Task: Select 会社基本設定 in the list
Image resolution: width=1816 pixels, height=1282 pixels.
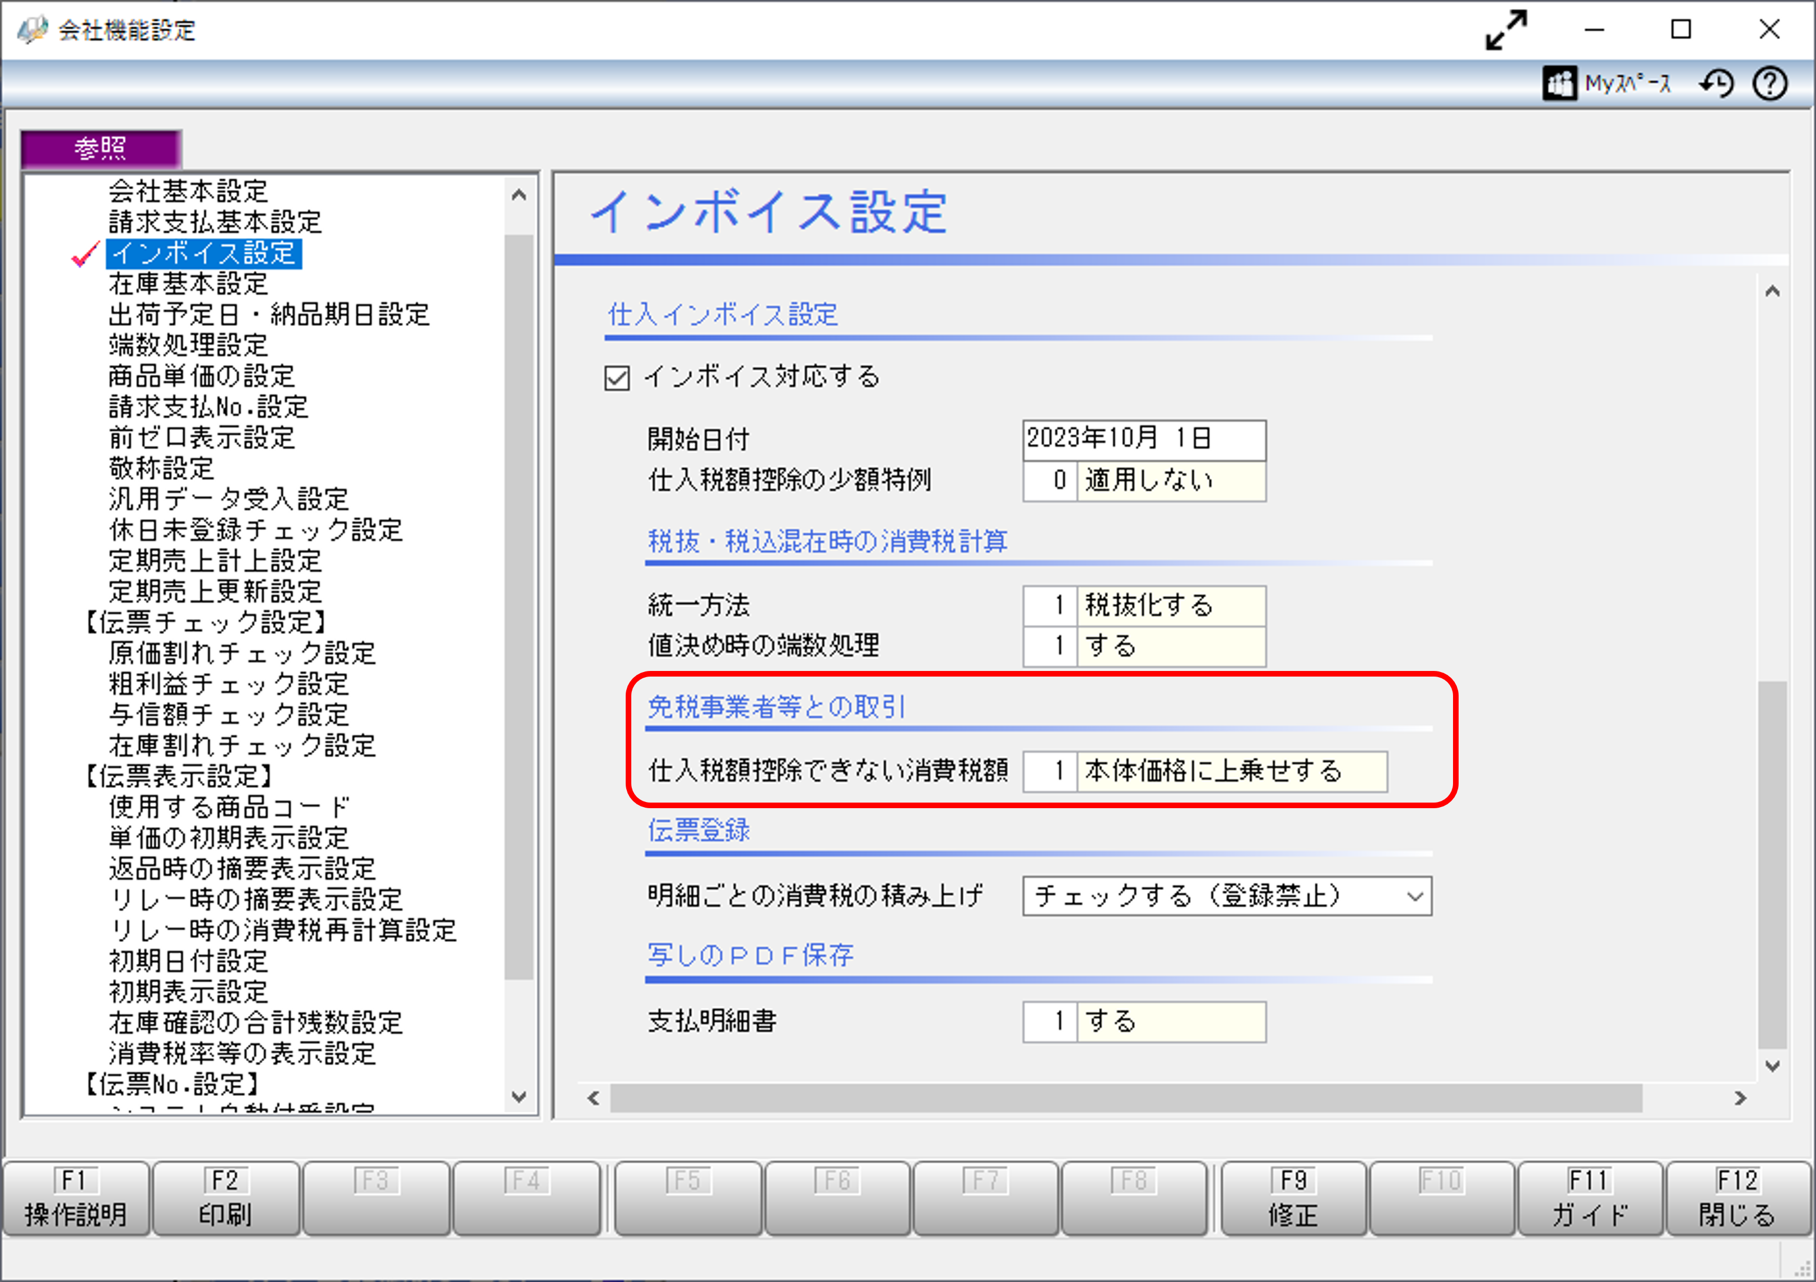Action: (x=188, y=190)
